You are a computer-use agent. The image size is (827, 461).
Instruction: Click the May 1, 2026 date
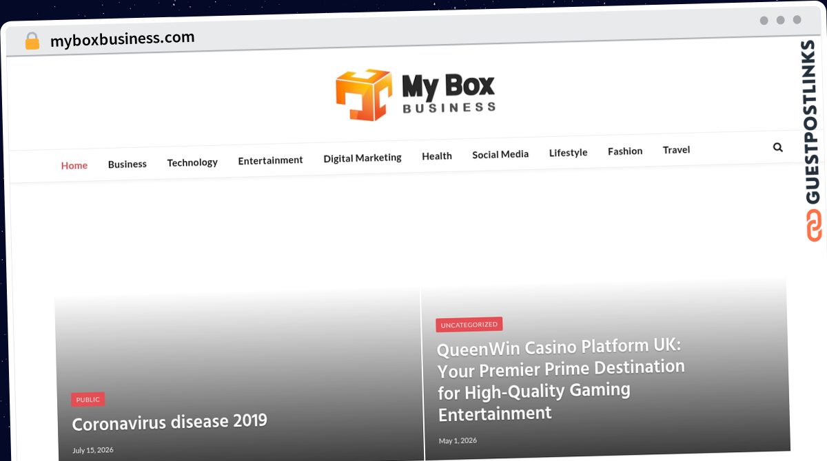pos(458,440)
